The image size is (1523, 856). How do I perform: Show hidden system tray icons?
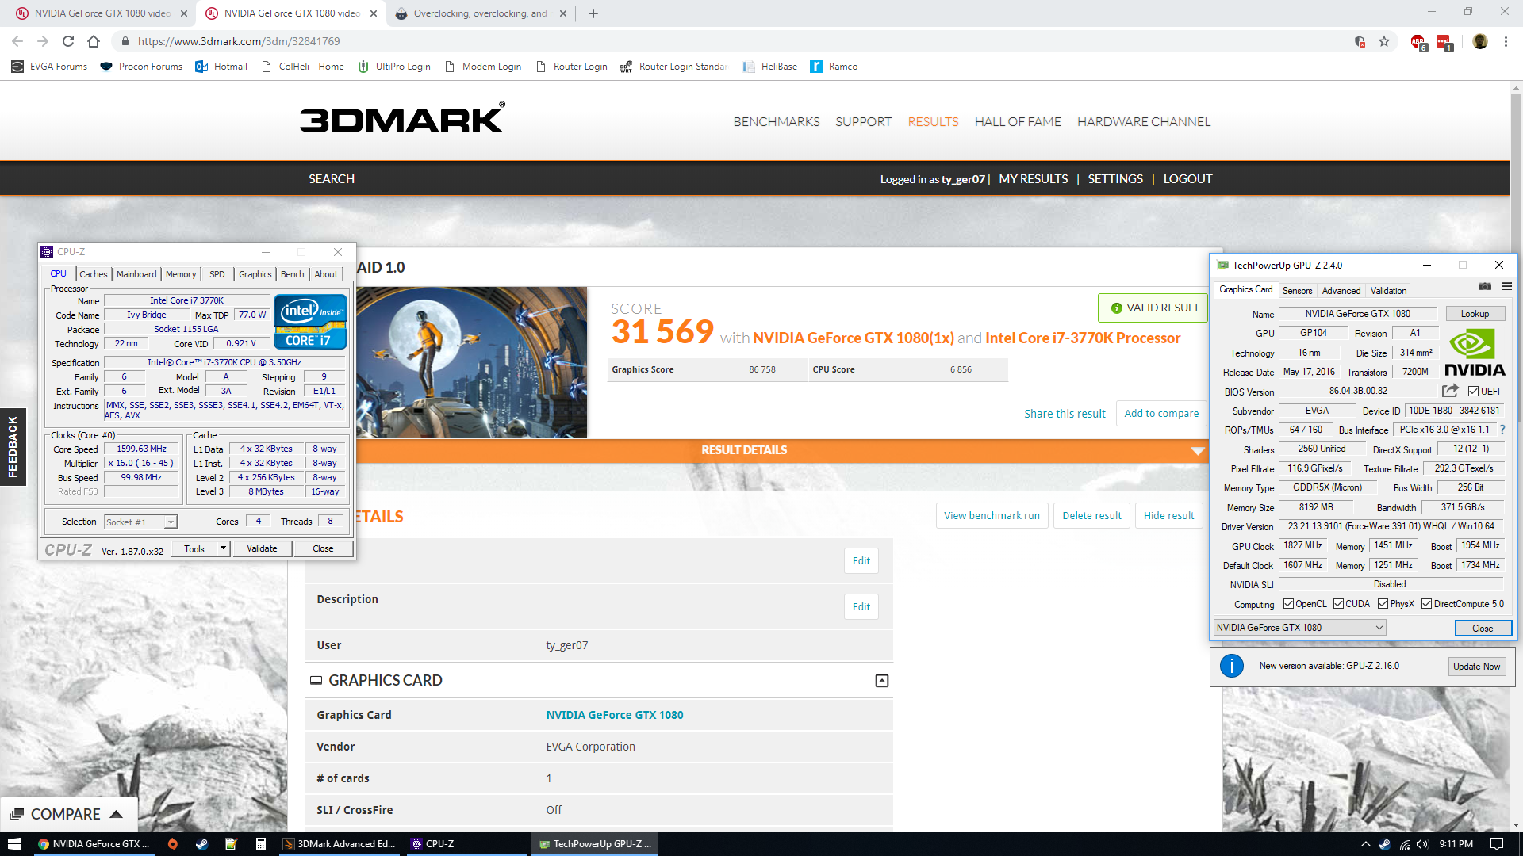[1365, 844]
